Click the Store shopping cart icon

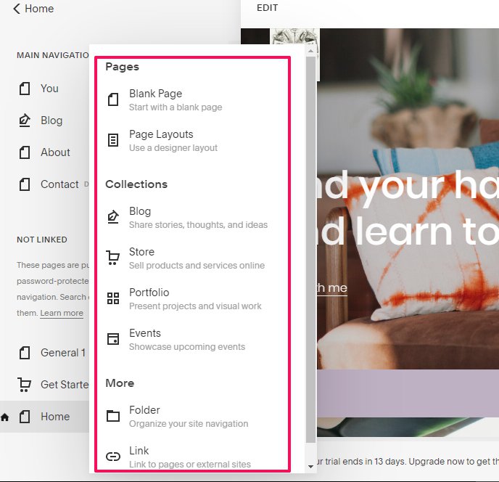coord(113,258)
